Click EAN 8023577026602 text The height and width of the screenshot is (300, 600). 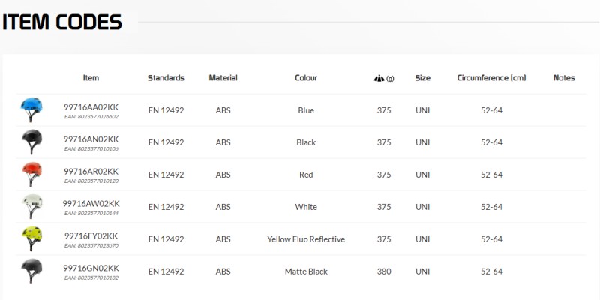coord(91,117)
